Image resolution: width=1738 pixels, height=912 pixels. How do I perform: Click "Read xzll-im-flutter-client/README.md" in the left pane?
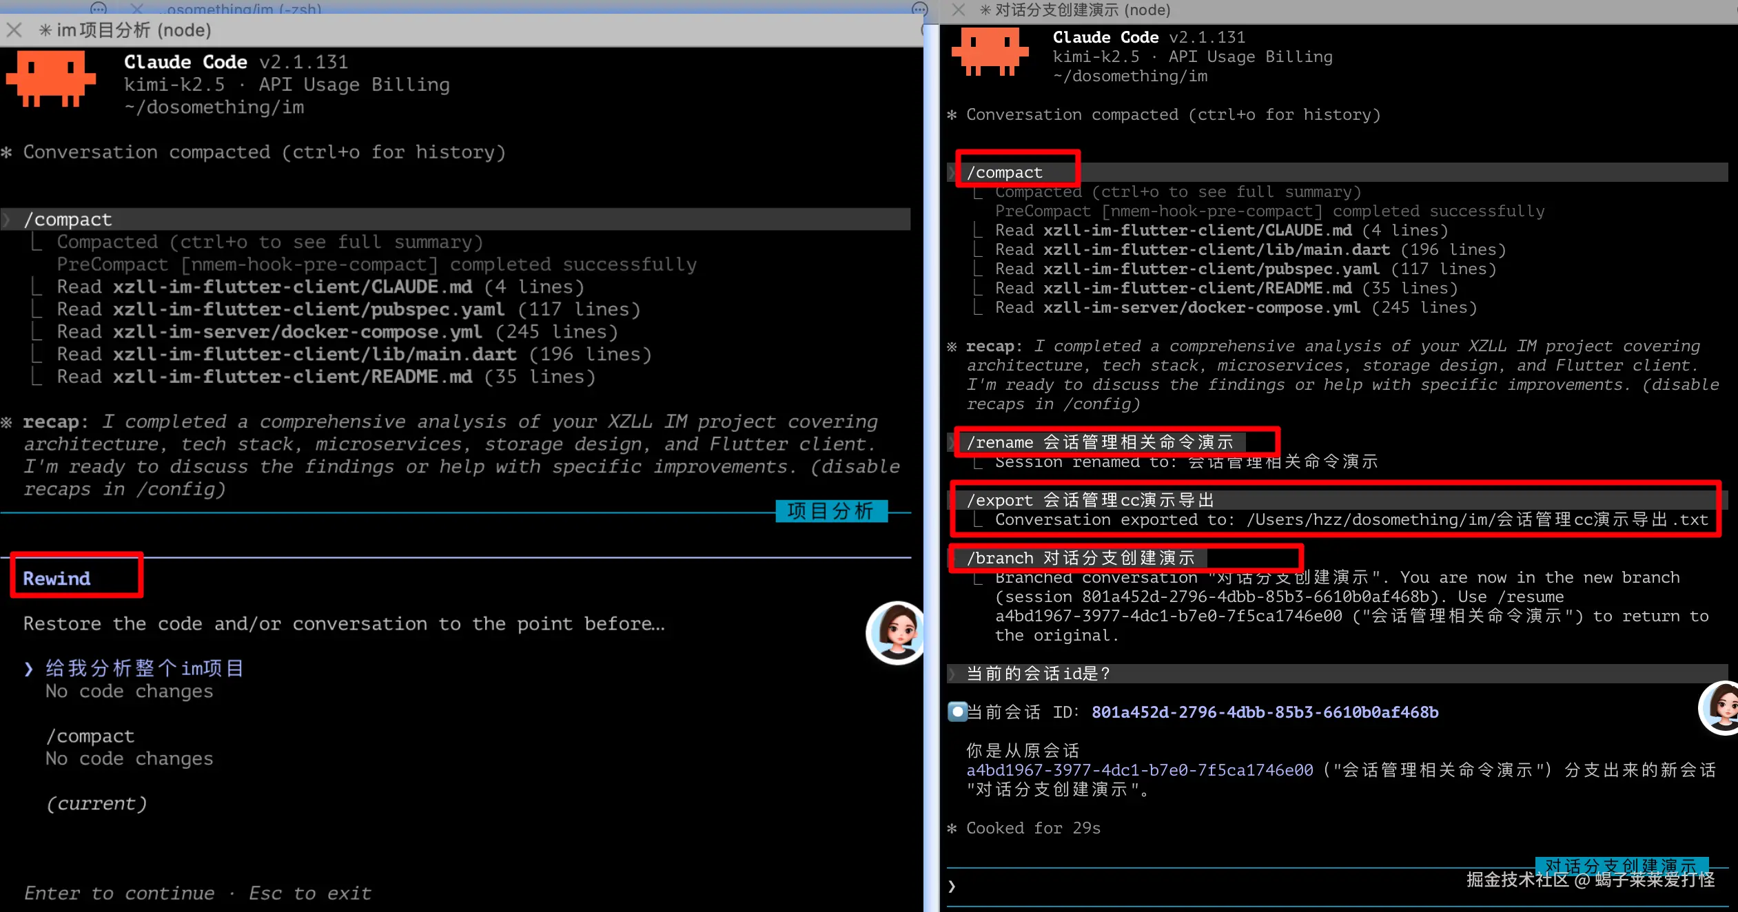pyautogui.click(x=326, y=377)
